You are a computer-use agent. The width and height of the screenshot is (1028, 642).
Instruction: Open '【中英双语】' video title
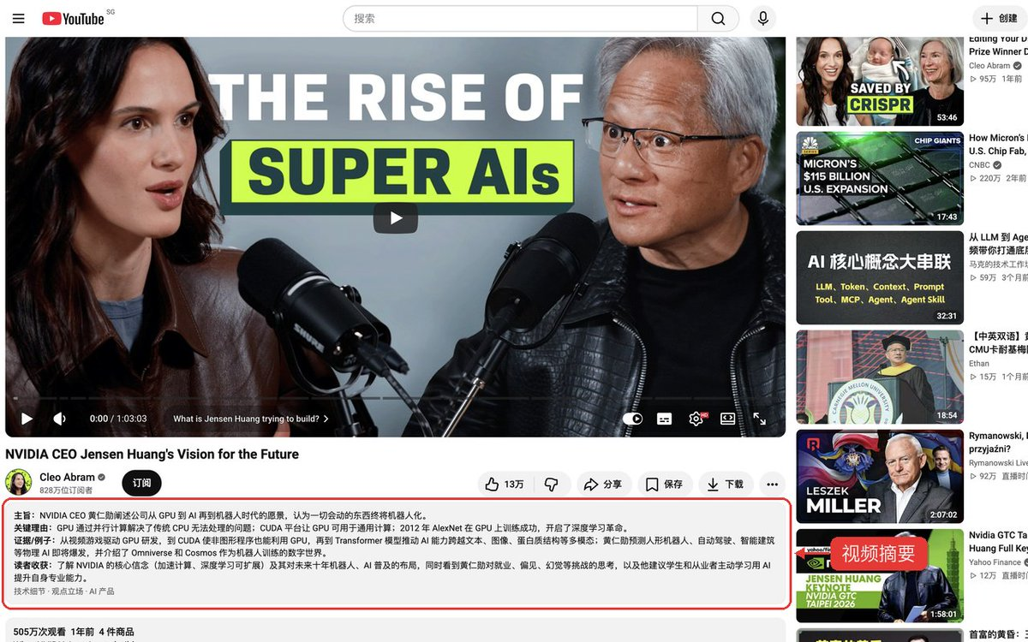997,342
